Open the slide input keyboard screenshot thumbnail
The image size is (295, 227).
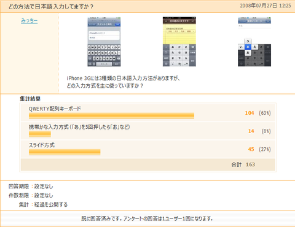pyautogui.click(x=254, y=42)
